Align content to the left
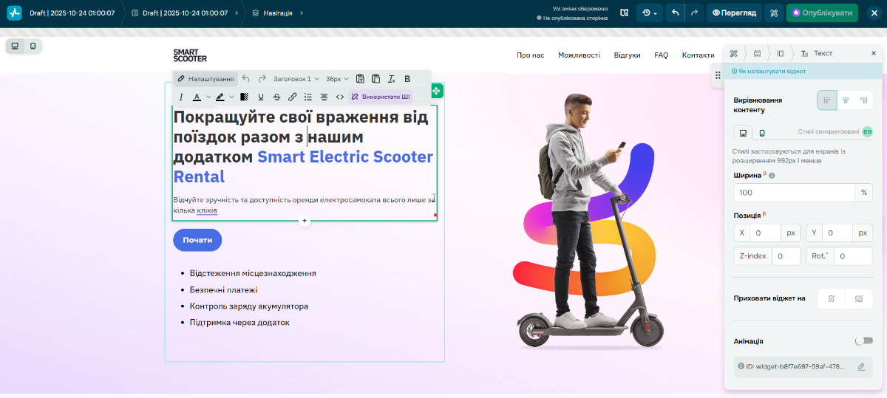The height and width of the screenshot is (398, 887). [x=826, y=100]
